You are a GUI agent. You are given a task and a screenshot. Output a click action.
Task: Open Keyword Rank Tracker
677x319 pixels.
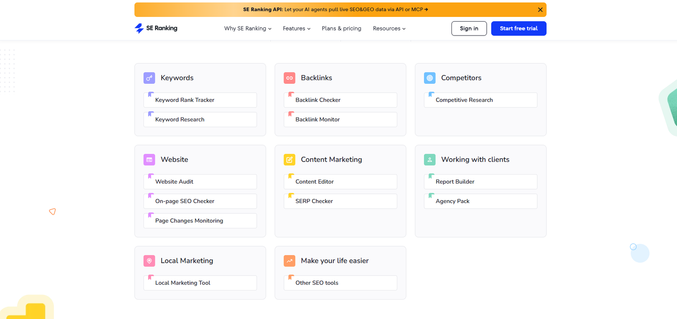click(x=200, y=100)
